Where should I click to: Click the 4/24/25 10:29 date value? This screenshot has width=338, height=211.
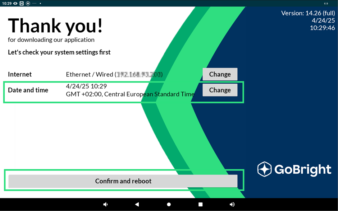86,86
